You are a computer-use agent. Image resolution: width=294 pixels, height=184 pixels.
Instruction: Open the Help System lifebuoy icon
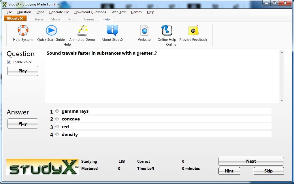[23, 30]
